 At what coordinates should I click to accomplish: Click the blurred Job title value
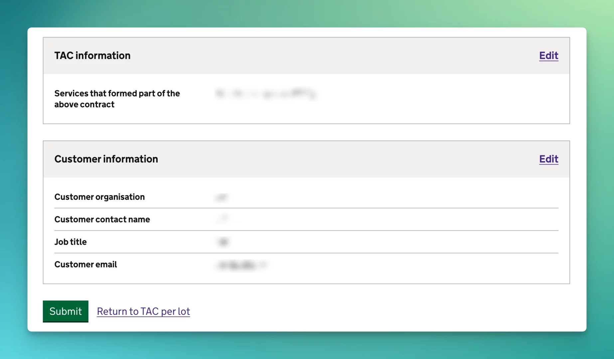click(x=223, y=242)
